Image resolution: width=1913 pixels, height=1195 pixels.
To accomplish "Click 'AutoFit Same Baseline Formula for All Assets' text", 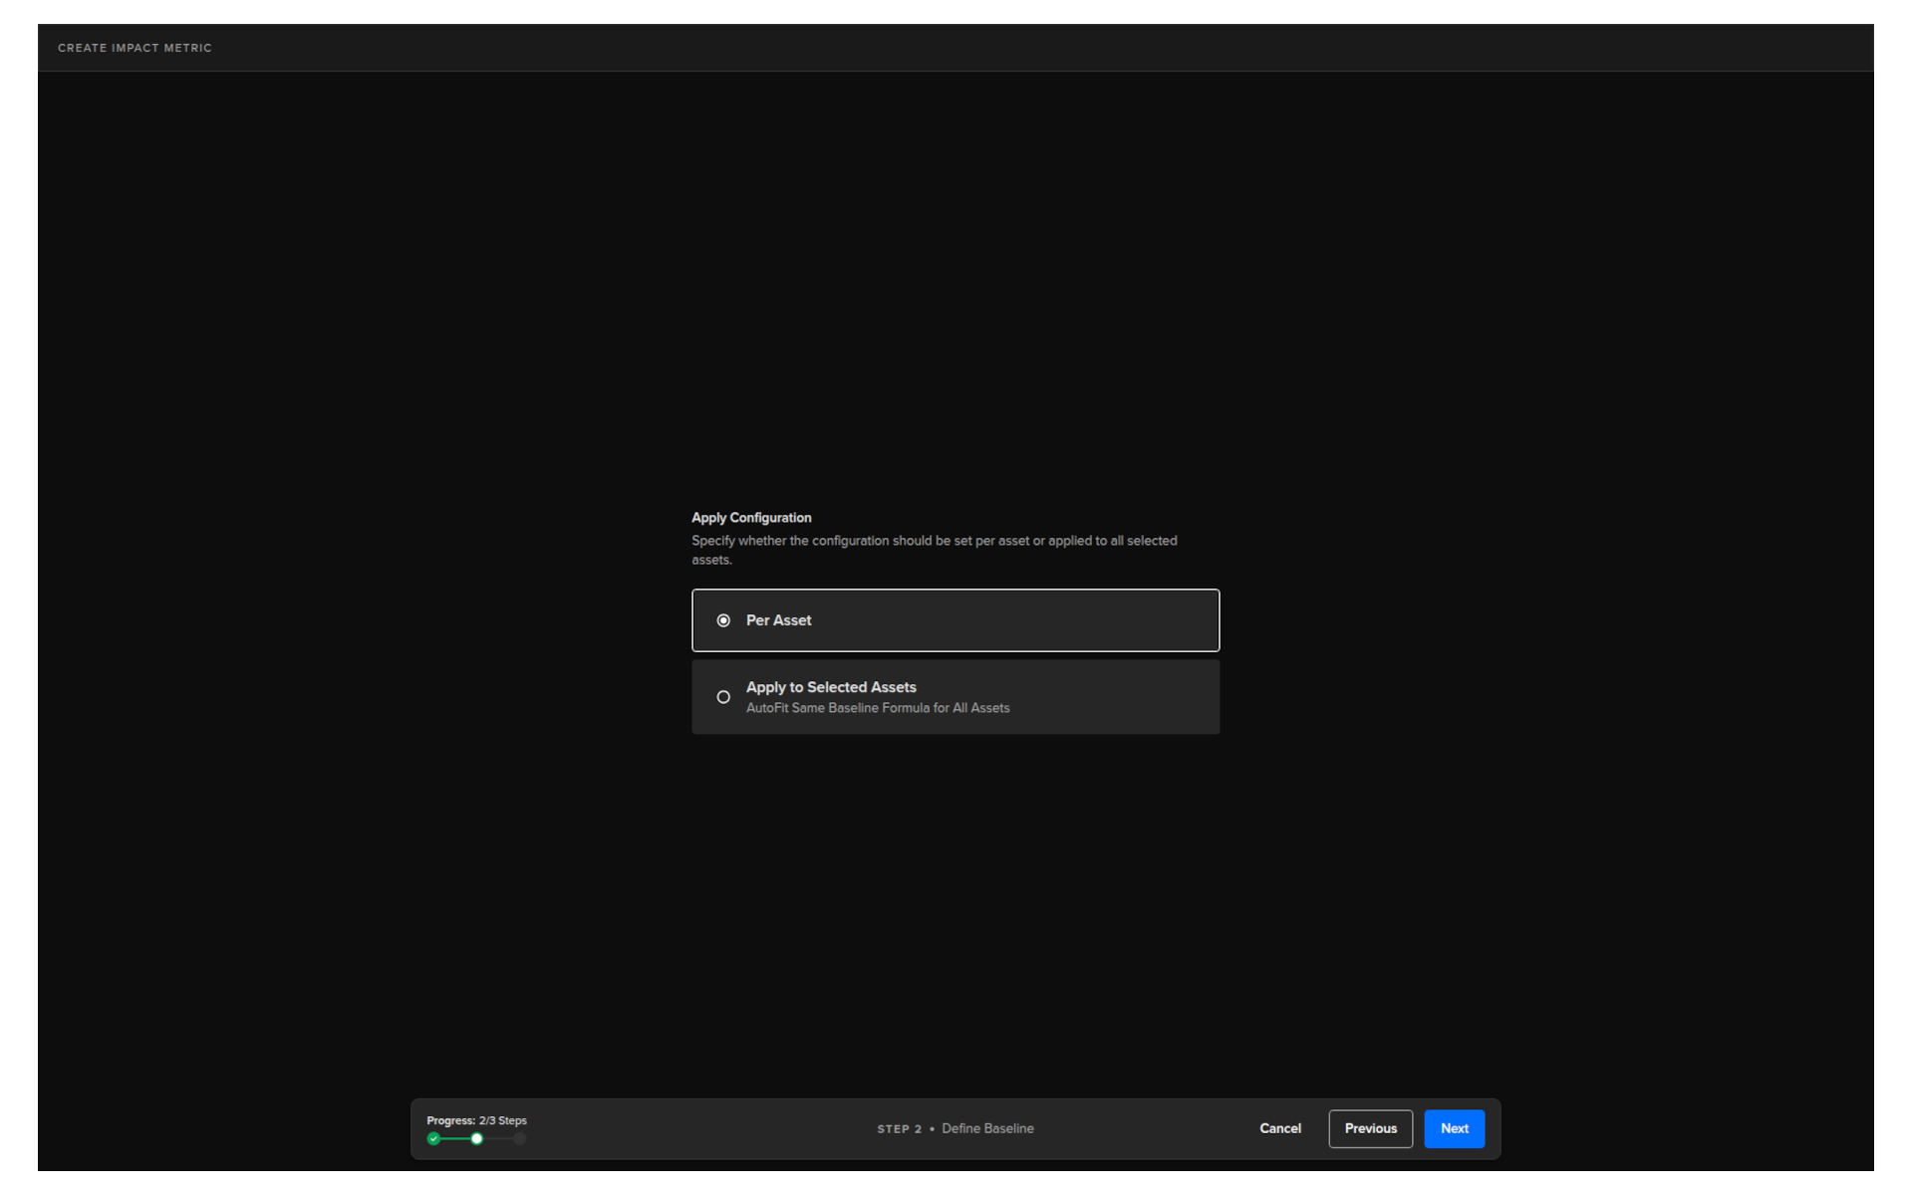I will click(878, 708).
